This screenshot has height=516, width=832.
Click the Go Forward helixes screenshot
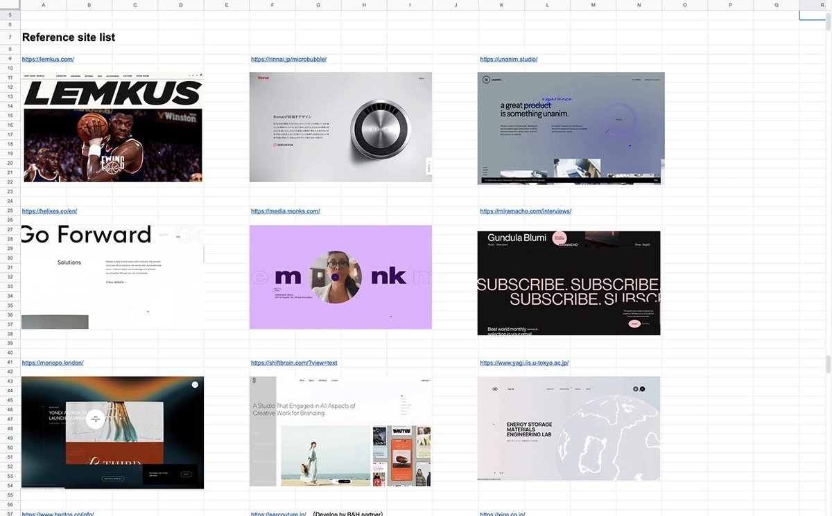pos(112,277)
